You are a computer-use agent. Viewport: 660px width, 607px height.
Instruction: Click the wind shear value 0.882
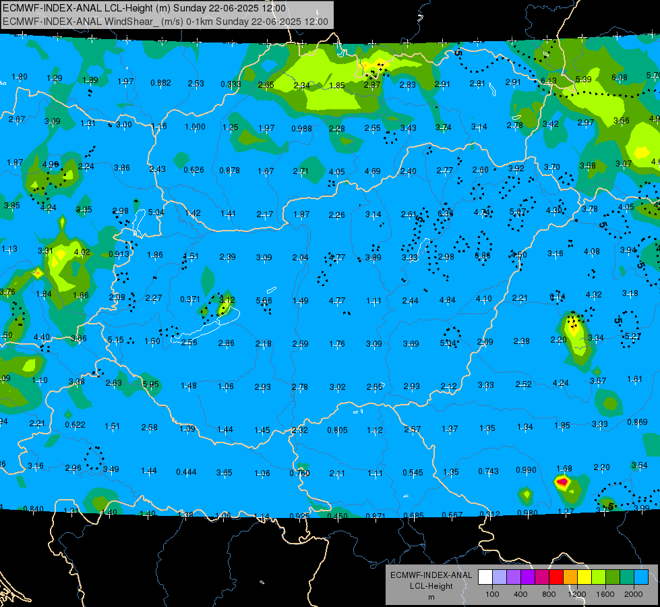tap(161, 83)
